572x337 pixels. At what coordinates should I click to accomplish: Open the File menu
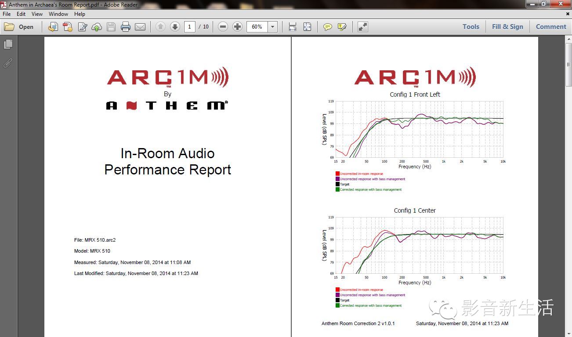pyautogui.click(x=7, y=14)
